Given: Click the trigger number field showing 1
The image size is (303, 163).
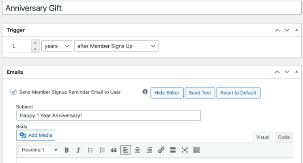Looking at the screenshot, I should tap(19, 46).
